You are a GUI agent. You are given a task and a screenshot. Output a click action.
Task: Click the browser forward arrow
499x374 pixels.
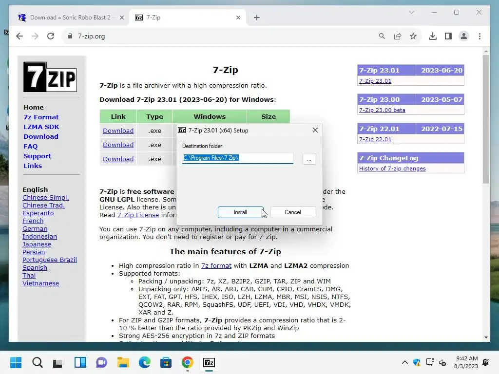point(35,36)
